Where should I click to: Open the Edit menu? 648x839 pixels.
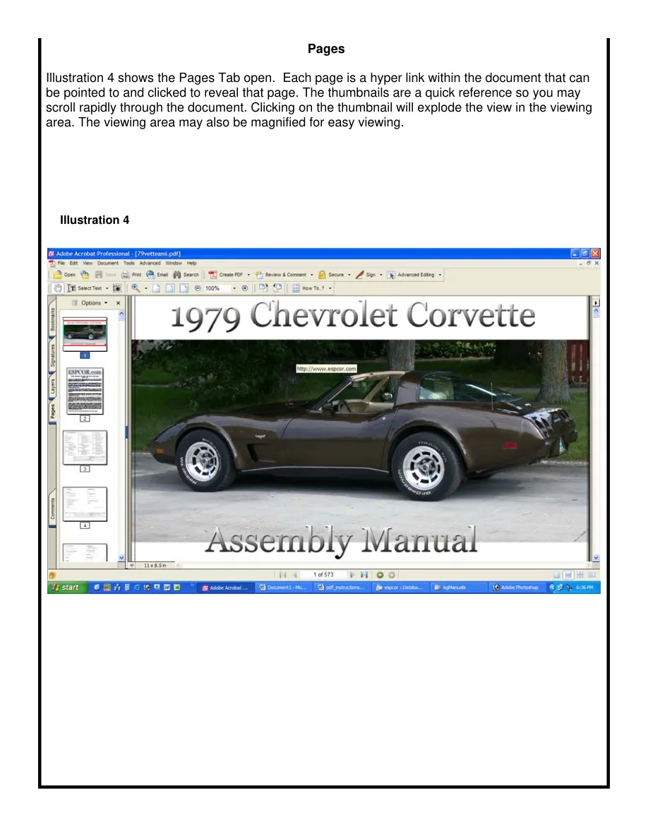click(x=74, y=263)
